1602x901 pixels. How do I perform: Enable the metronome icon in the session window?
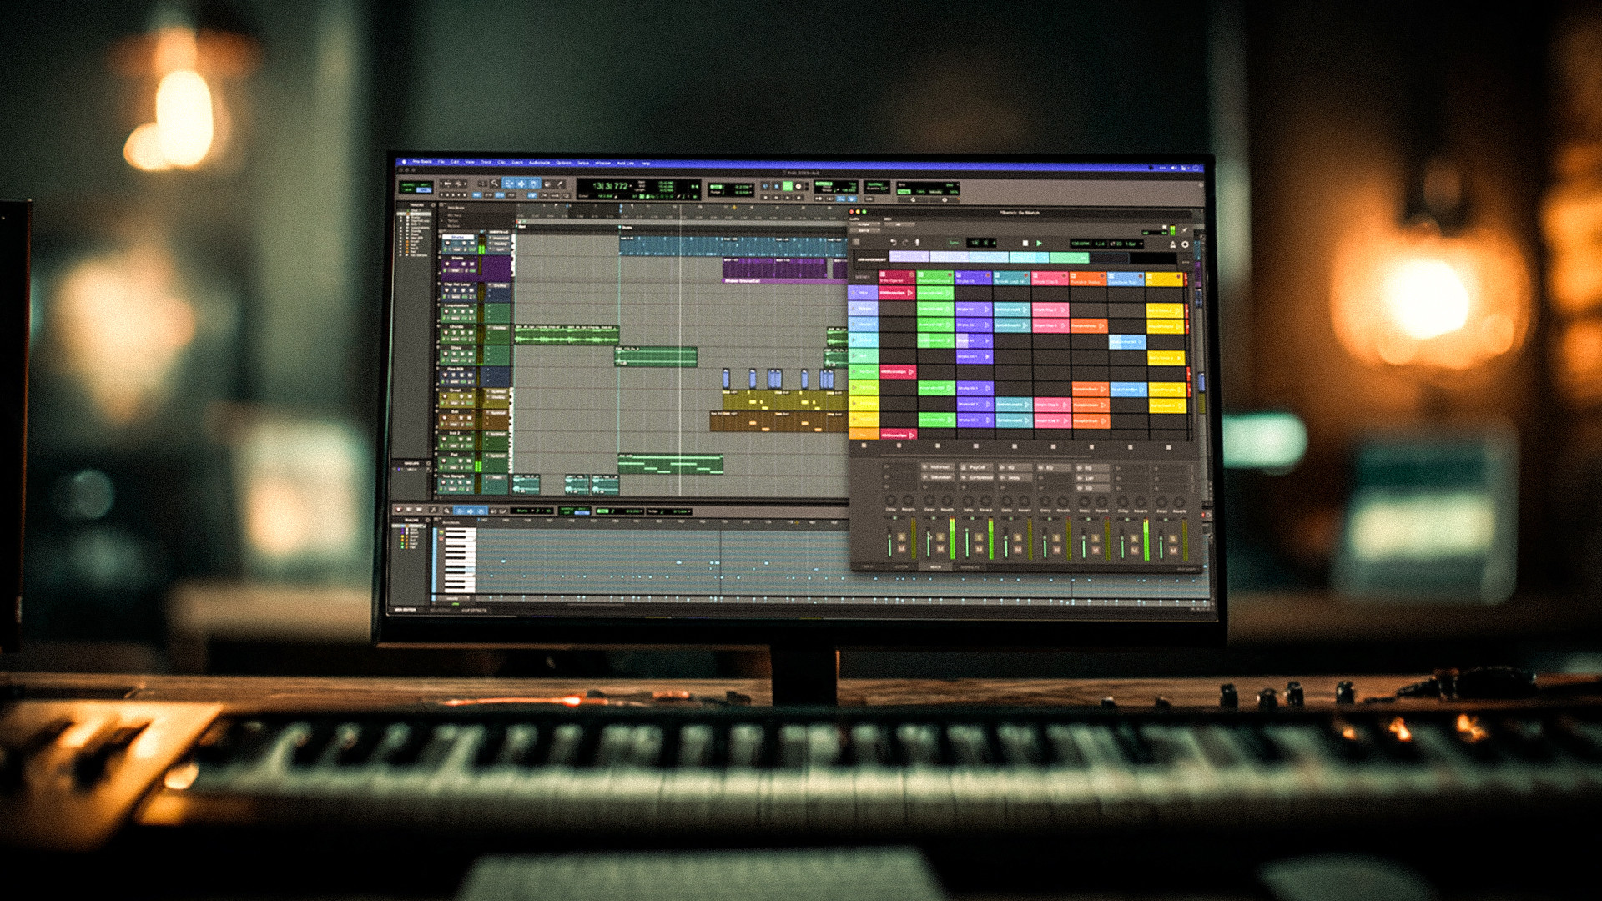pyautogui.click(x=1173, y=243)
